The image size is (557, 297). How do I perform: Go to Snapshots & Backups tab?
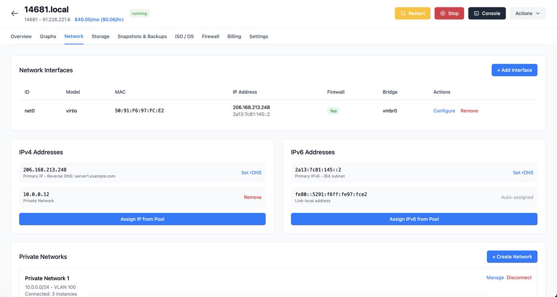coord(142,36)
